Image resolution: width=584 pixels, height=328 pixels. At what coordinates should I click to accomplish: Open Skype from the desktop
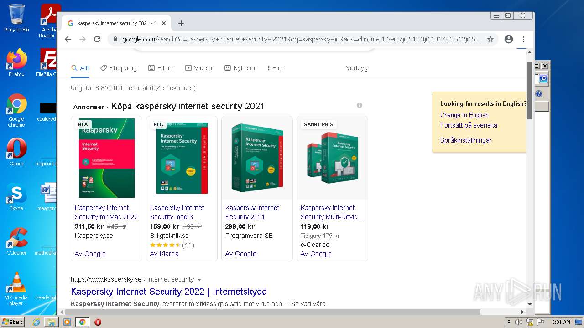tap(16, 196)
